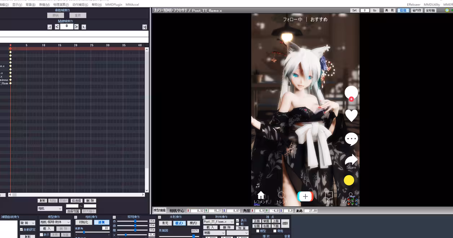Toggle 透视 perspective mode button
The width and height of the screenshot is (453, 238).
click(x=102, y=222)
